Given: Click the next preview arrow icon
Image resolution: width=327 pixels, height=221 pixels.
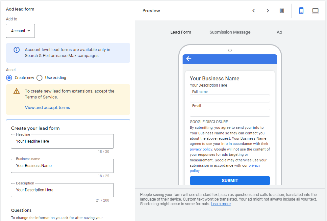Looking at the screenshot, I should click(x=268, y=11).
